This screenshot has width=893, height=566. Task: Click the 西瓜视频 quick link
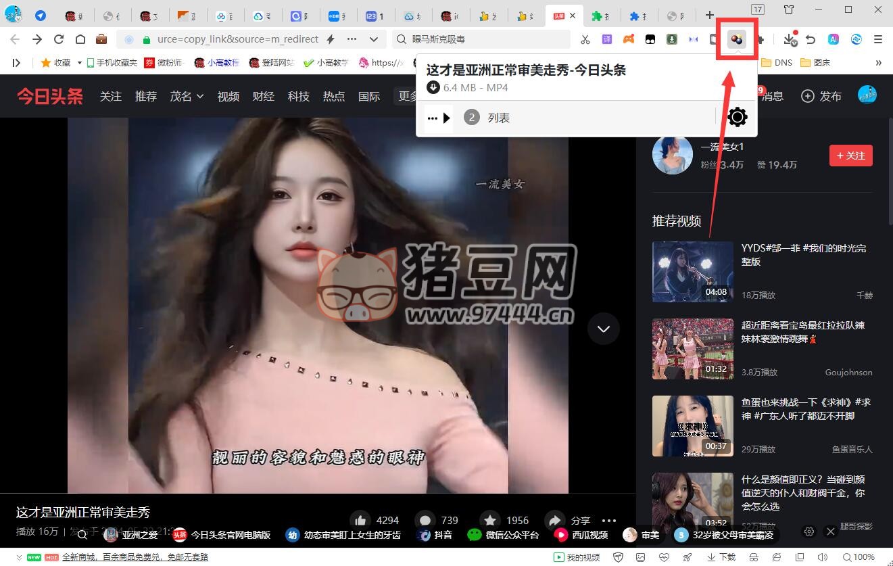click(x=581, y=535)
